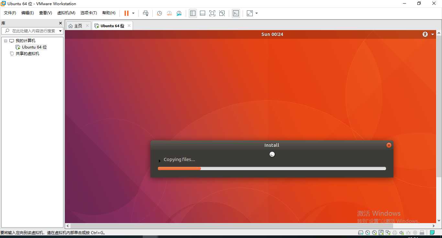The image size is (442, 238).
Task: Click the stretch guest display icon
Action: (250, 13)
